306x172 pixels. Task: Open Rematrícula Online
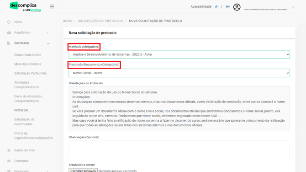tap(28, 55)
